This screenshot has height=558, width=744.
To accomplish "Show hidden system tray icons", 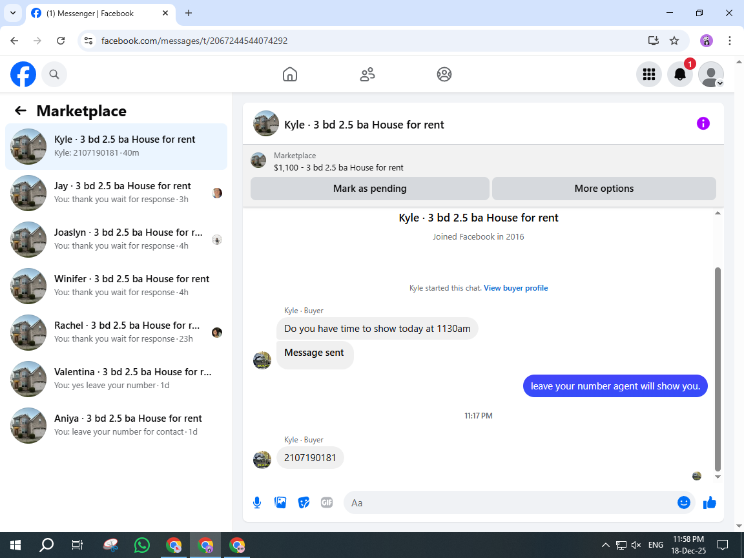I will (605, 545).
